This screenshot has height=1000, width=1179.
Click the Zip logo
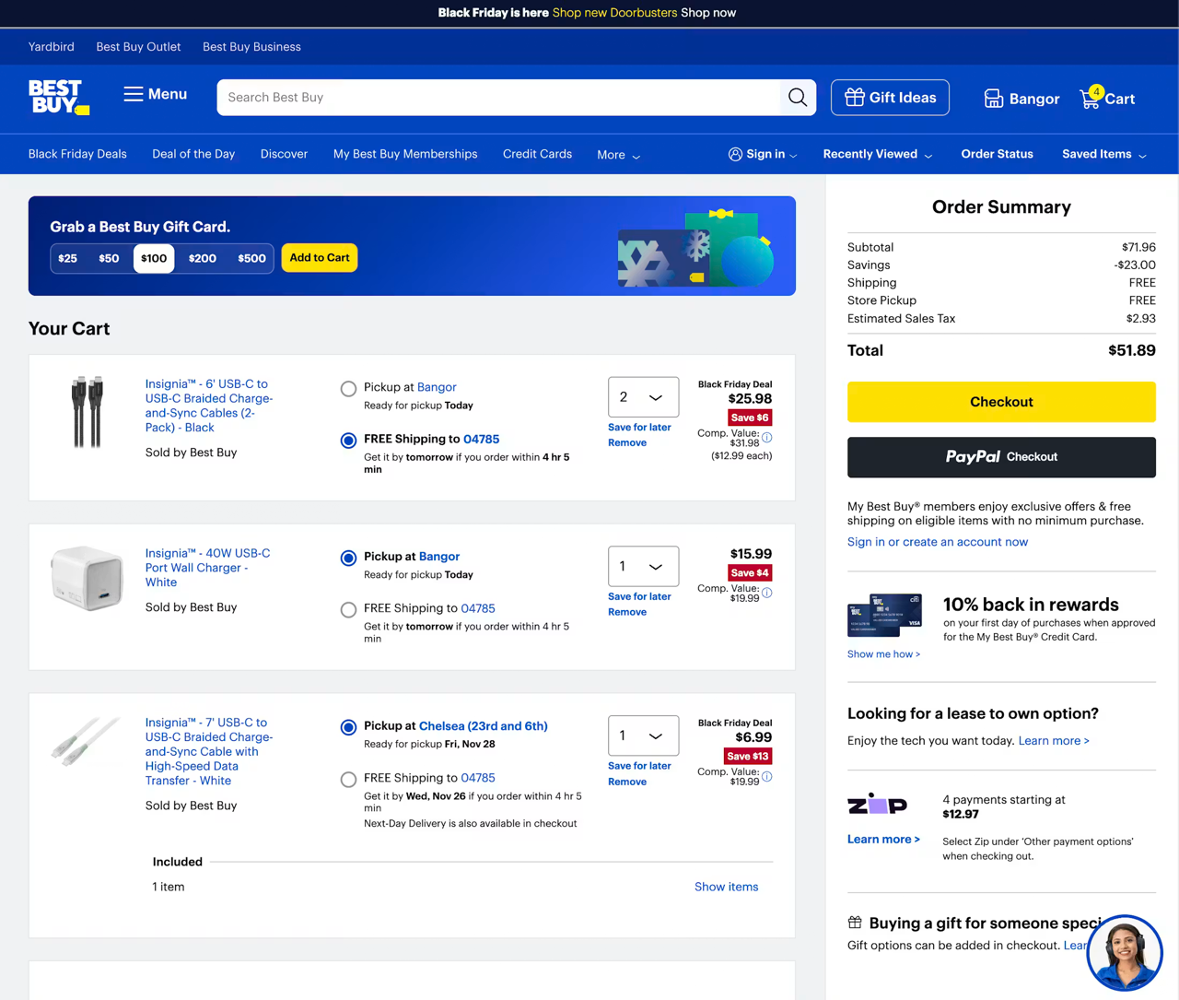click(x=877, y=805)
